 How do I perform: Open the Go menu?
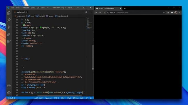tap(38, 8)
